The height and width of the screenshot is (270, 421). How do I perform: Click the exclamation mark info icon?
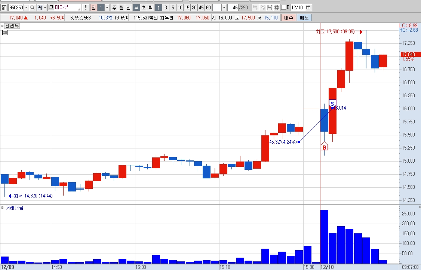click(x=86, y=7)
